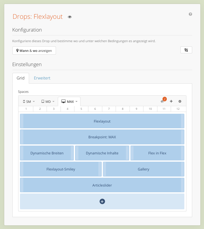Select the Dynamische Inhalte block

pyautogui.click(x=102, y=153)
